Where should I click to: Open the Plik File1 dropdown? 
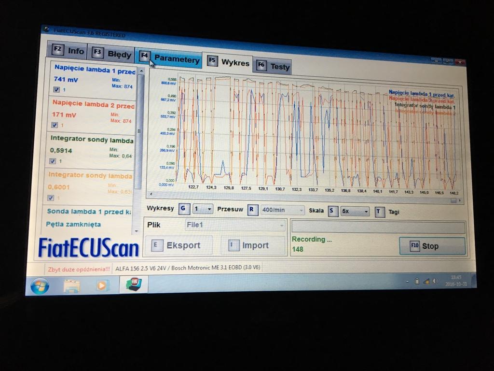235,225
